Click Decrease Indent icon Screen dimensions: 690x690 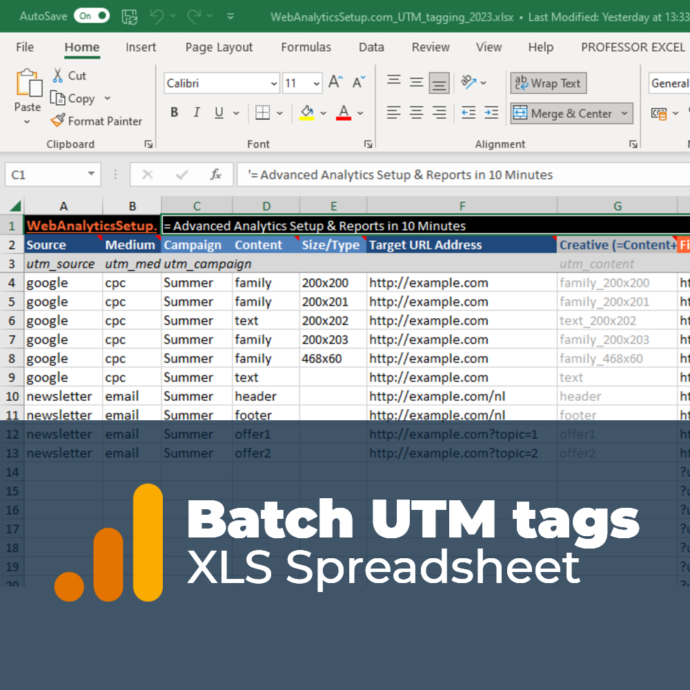(469, 112)
